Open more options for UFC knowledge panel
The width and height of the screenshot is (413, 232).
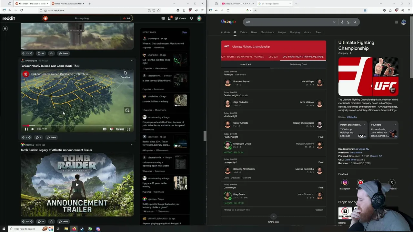(x=350, y=53)
